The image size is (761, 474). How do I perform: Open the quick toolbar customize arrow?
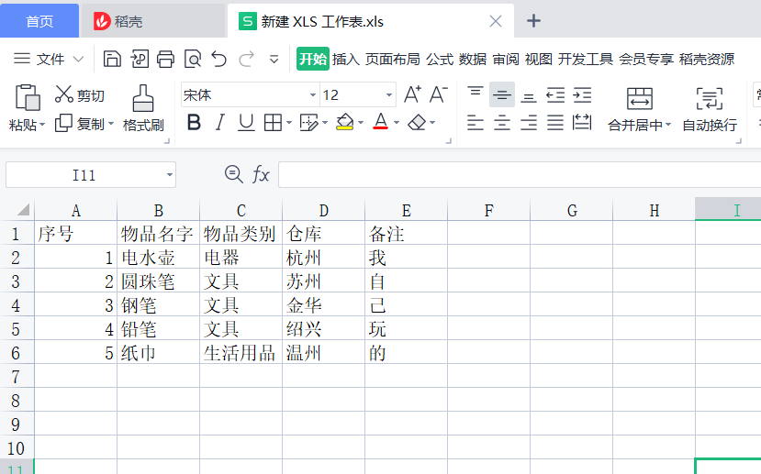pyautogui.click(x=274, y=60)
